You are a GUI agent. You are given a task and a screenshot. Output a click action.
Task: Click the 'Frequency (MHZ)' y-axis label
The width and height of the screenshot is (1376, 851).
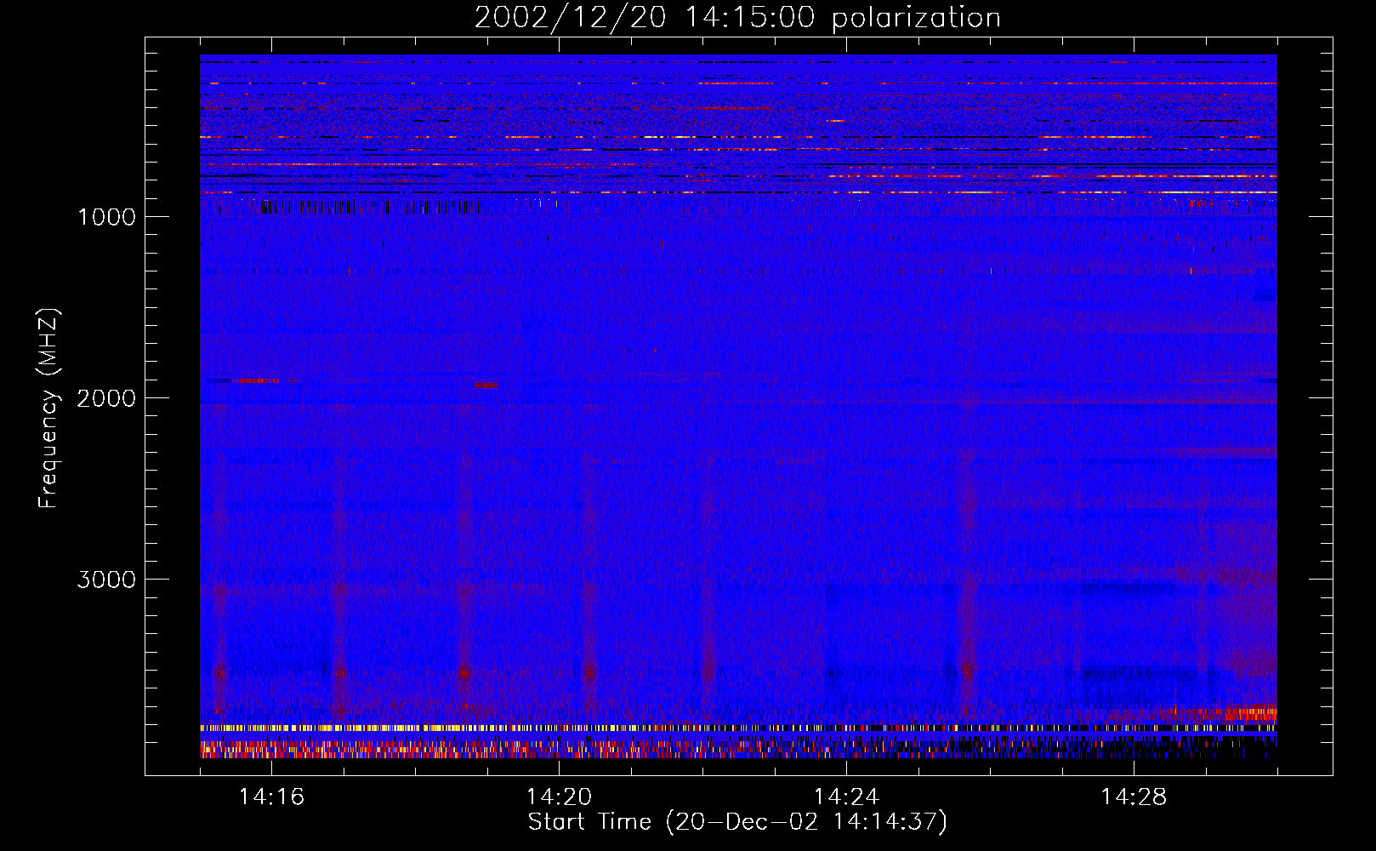(48, 408)
